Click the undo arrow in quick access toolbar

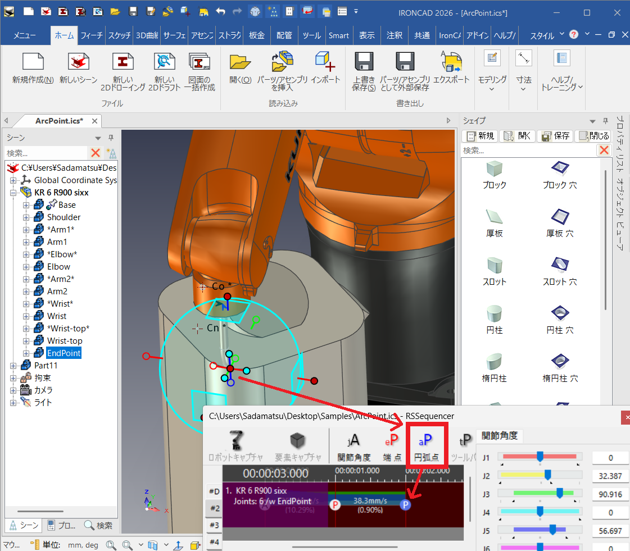tap(220, 11)
